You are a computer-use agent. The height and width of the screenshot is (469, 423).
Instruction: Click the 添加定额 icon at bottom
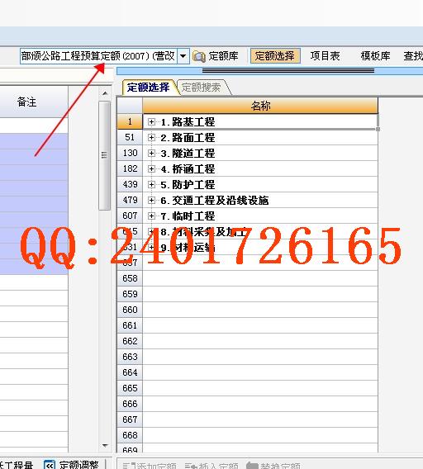point(129,466)
